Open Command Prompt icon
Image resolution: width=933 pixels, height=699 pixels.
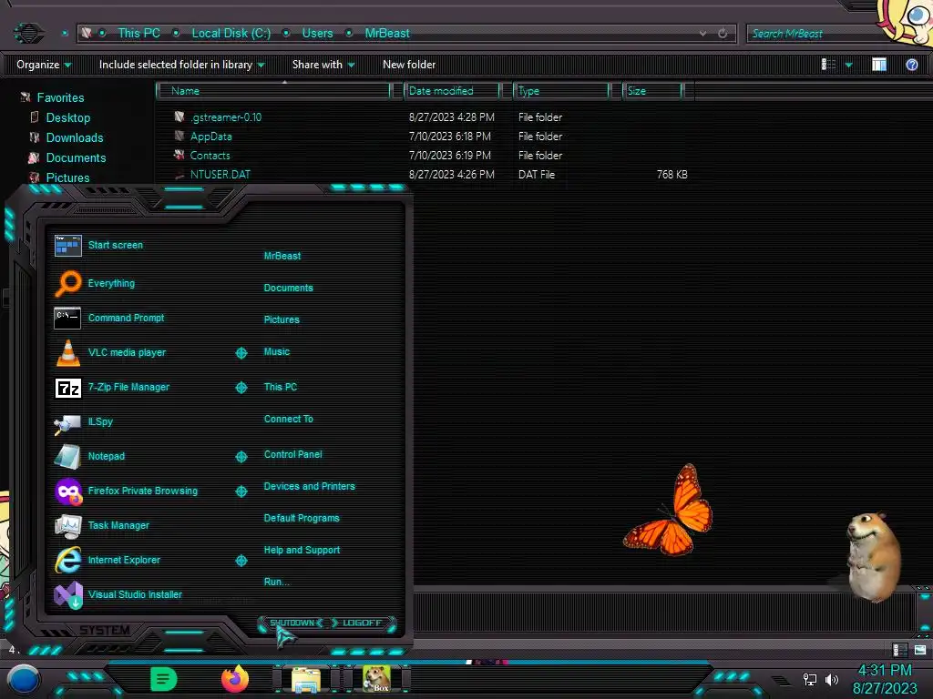(67, 318)
